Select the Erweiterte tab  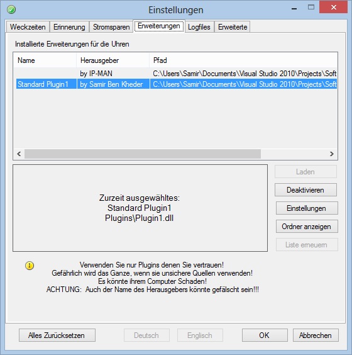pyautogui.click(x=233, y=27)
